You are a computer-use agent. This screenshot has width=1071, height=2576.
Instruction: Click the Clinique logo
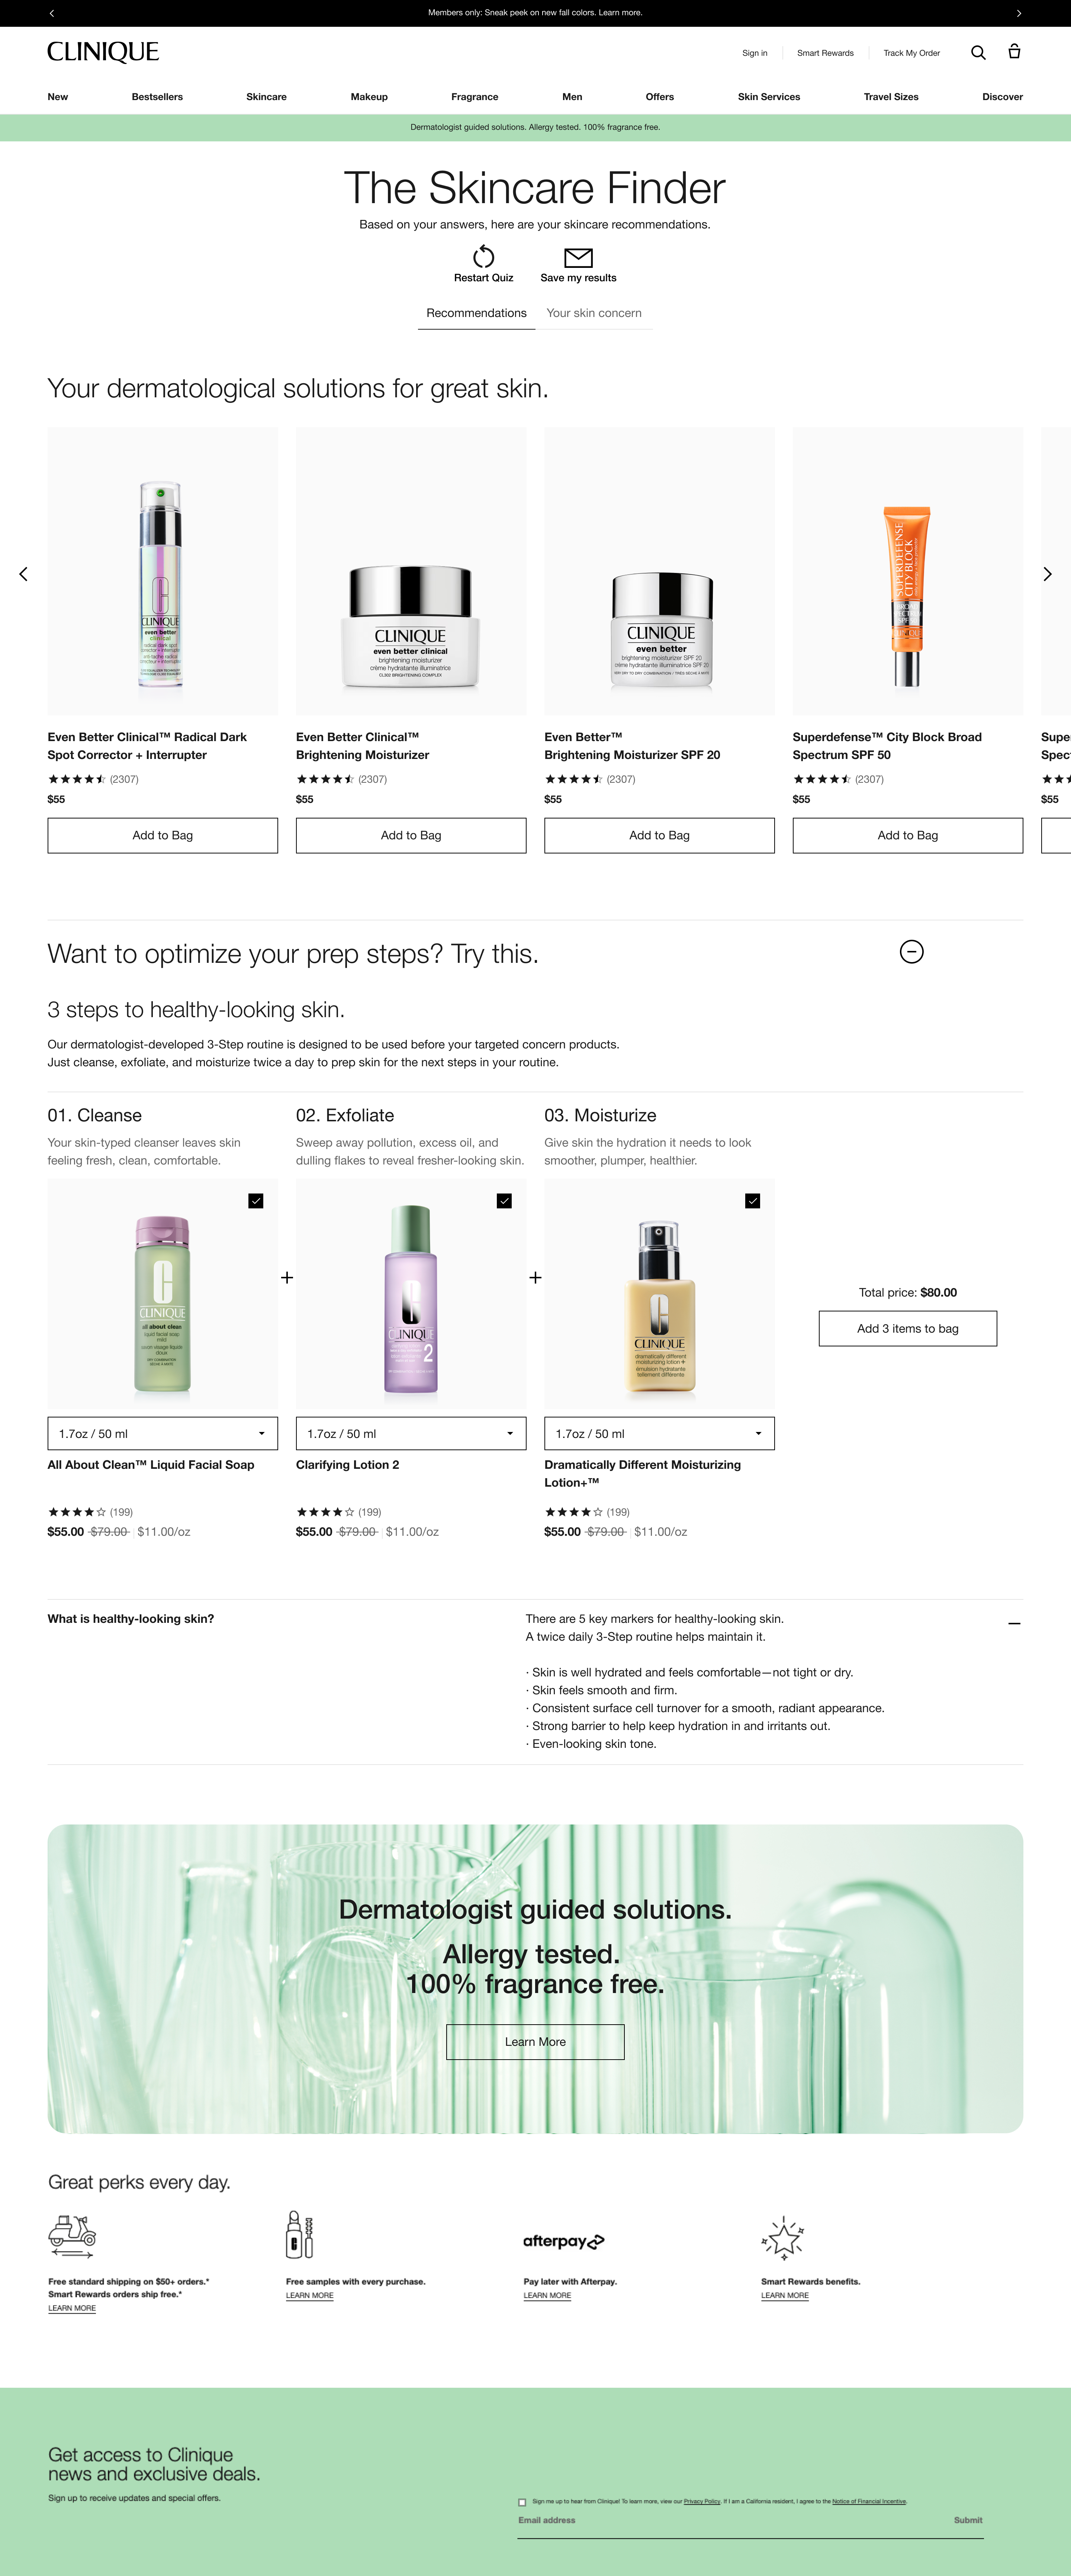[103, 52]
